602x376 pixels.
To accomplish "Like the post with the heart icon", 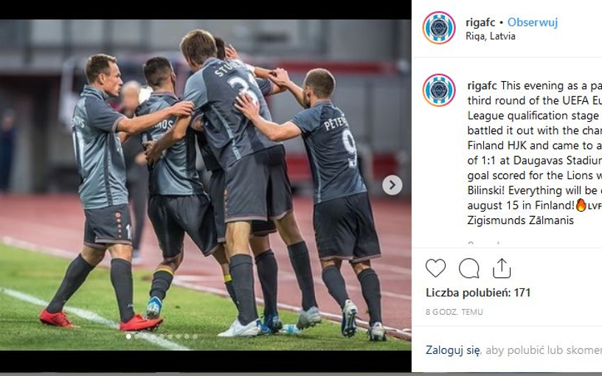I will tap(435, 268).
